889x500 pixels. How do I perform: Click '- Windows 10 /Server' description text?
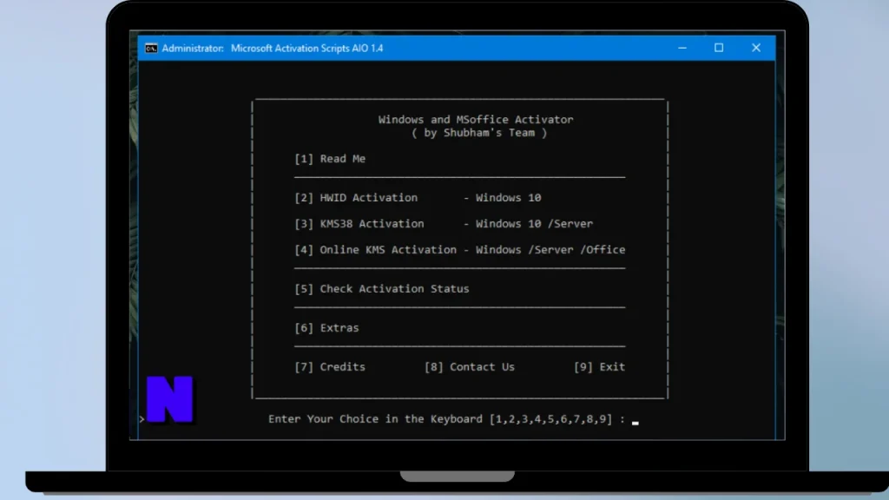click(528, 224)
